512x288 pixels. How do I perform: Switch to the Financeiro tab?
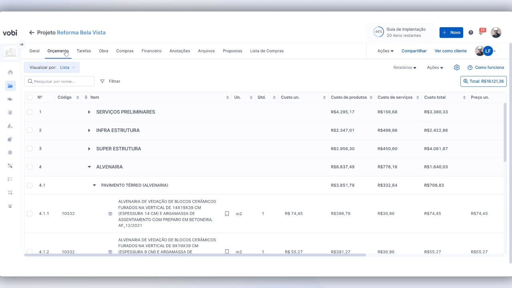click(151, 51)
